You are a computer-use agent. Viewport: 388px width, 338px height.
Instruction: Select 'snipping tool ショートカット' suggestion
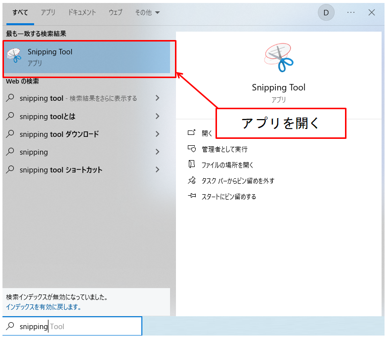click(x=61, y=170)
